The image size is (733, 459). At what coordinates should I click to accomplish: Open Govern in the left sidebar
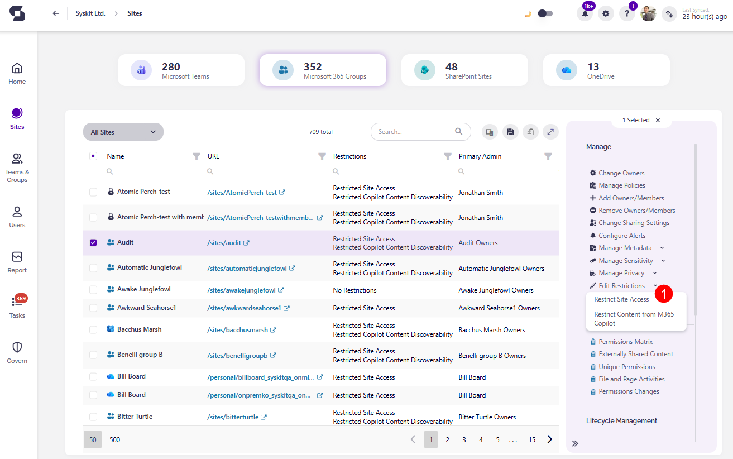point(17,352)
